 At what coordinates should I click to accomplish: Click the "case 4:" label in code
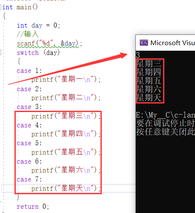tap(29, 125)
